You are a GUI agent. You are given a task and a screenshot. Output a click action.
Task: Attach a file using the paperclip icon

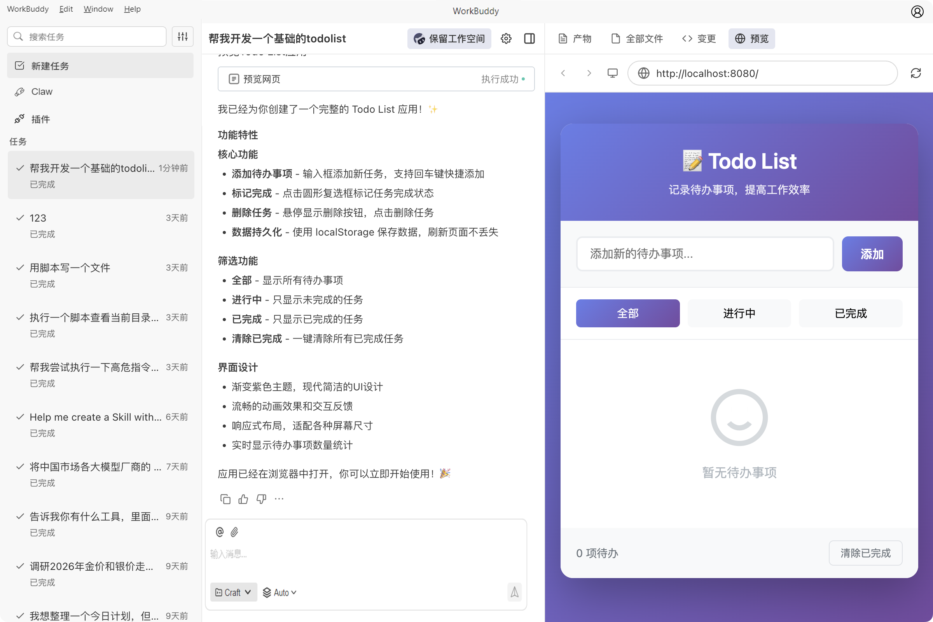point(234,532)
